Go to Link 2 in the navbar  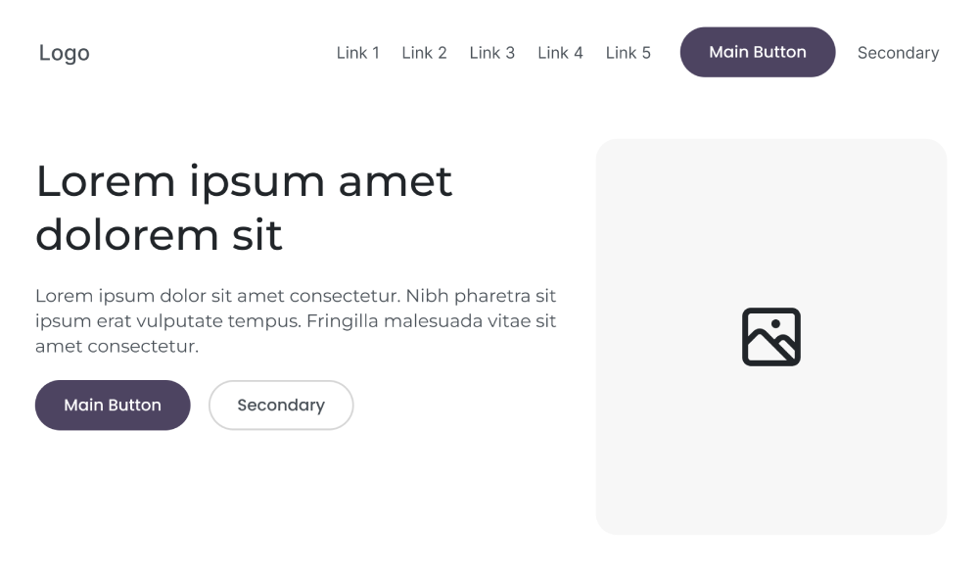coord(424,53)
